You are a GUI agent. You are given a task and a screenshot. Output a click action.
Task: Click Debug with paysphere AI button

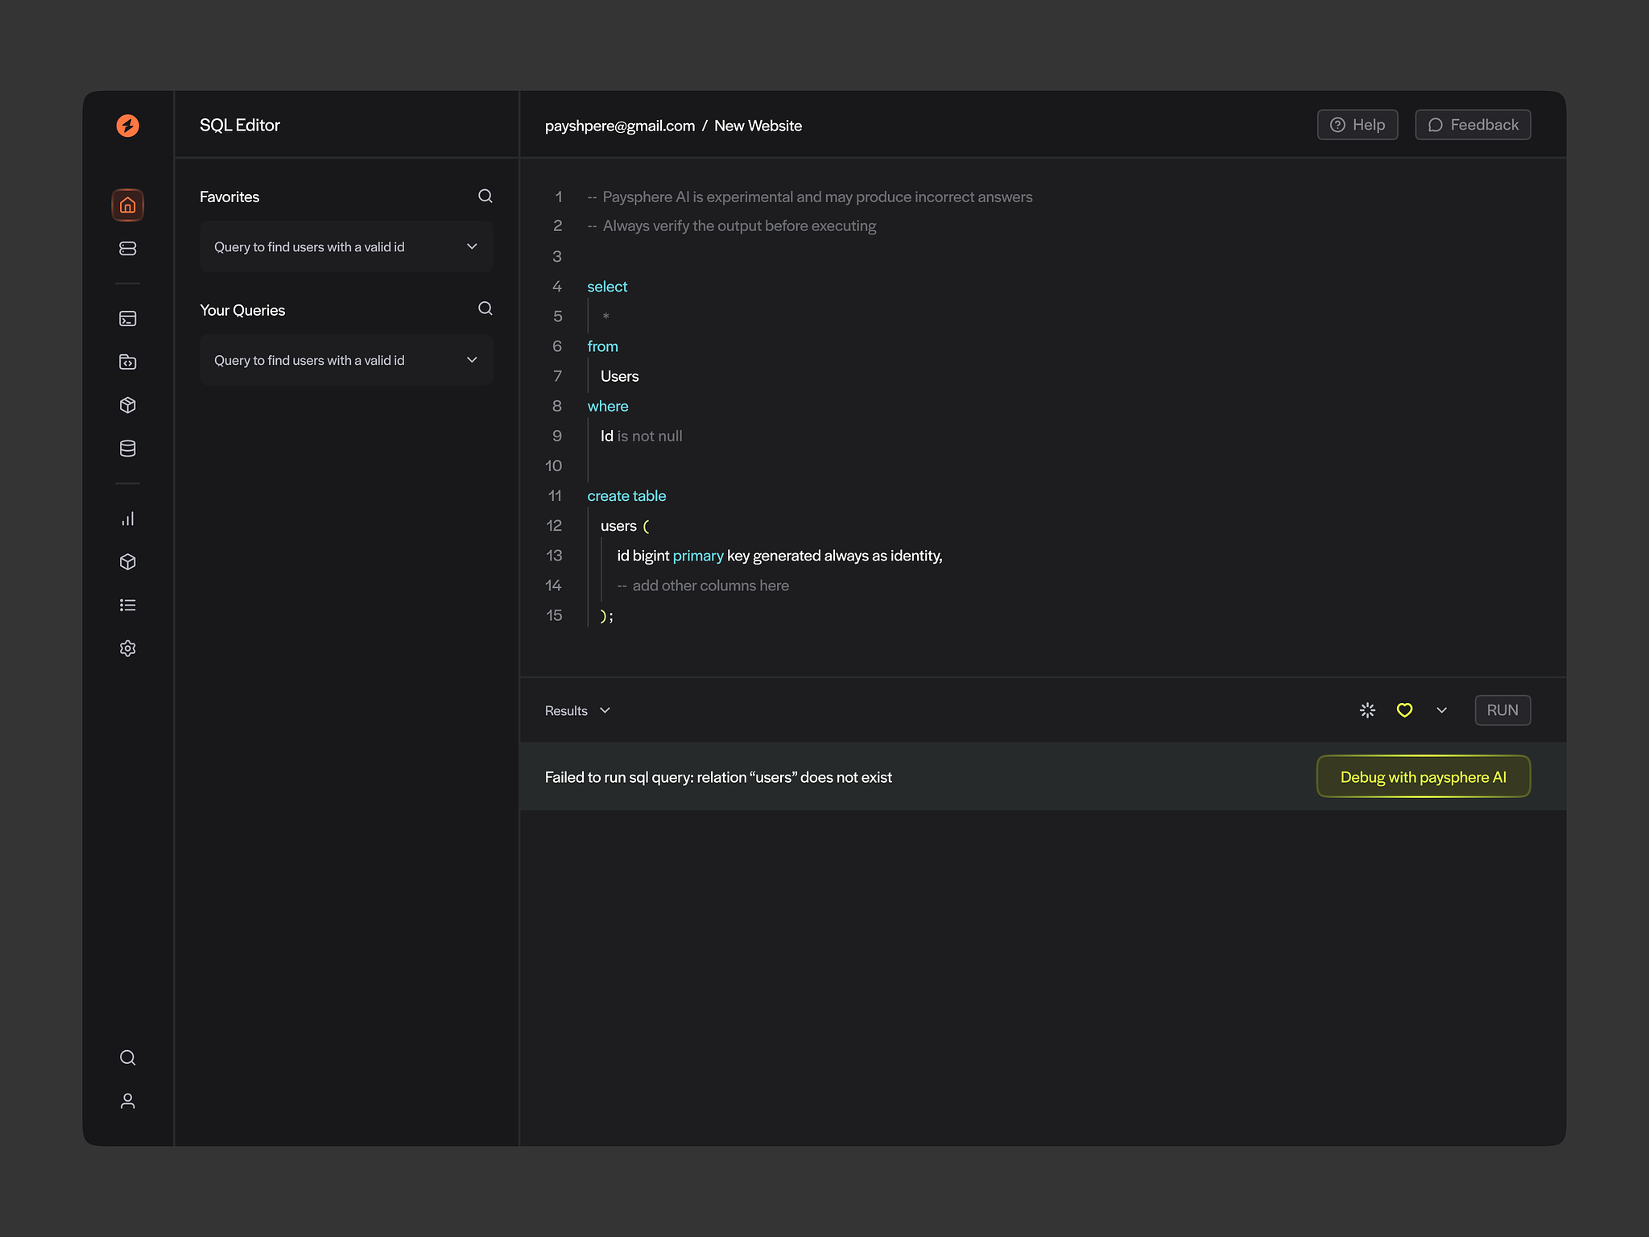click(x=1423, y=776)
